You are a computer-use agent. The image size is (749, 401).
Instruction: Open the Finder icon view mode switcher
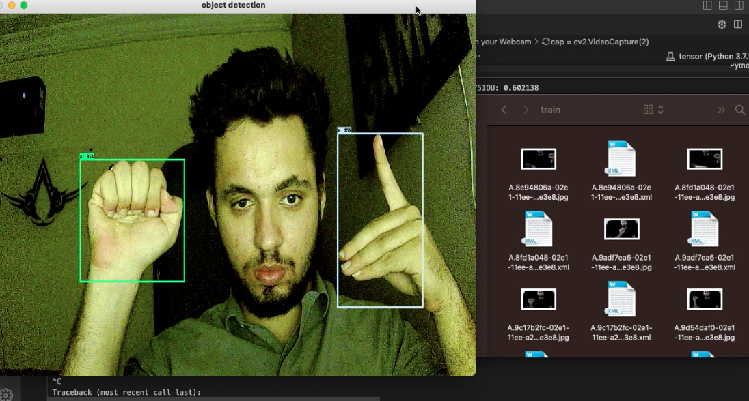[x=653, y=110]
